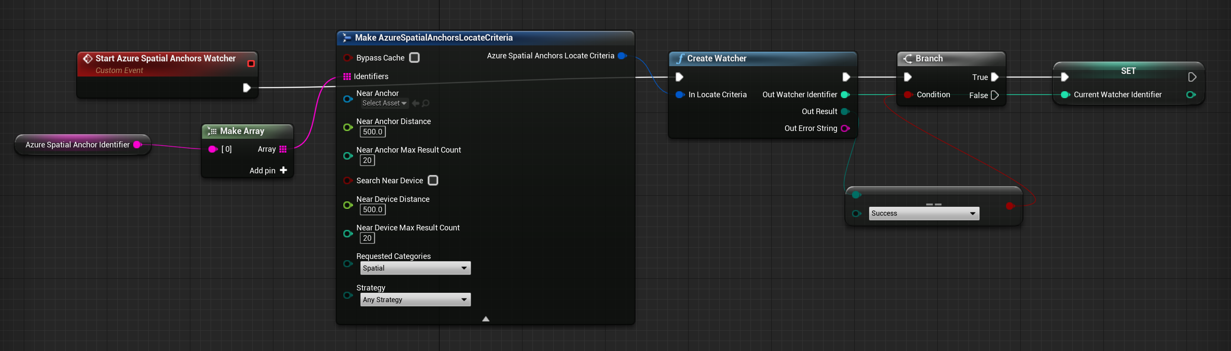Click the Create Watcher exec input pin
1231x351 pixels.
point(679,77)
